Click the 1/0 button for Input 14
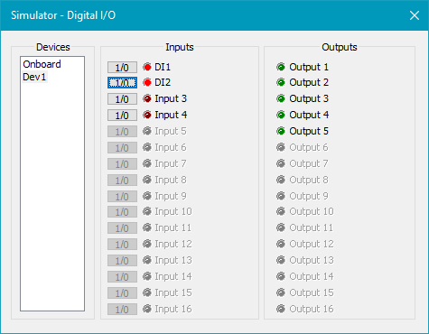Screen dimensions: 429x334 [x=122, y=277]
